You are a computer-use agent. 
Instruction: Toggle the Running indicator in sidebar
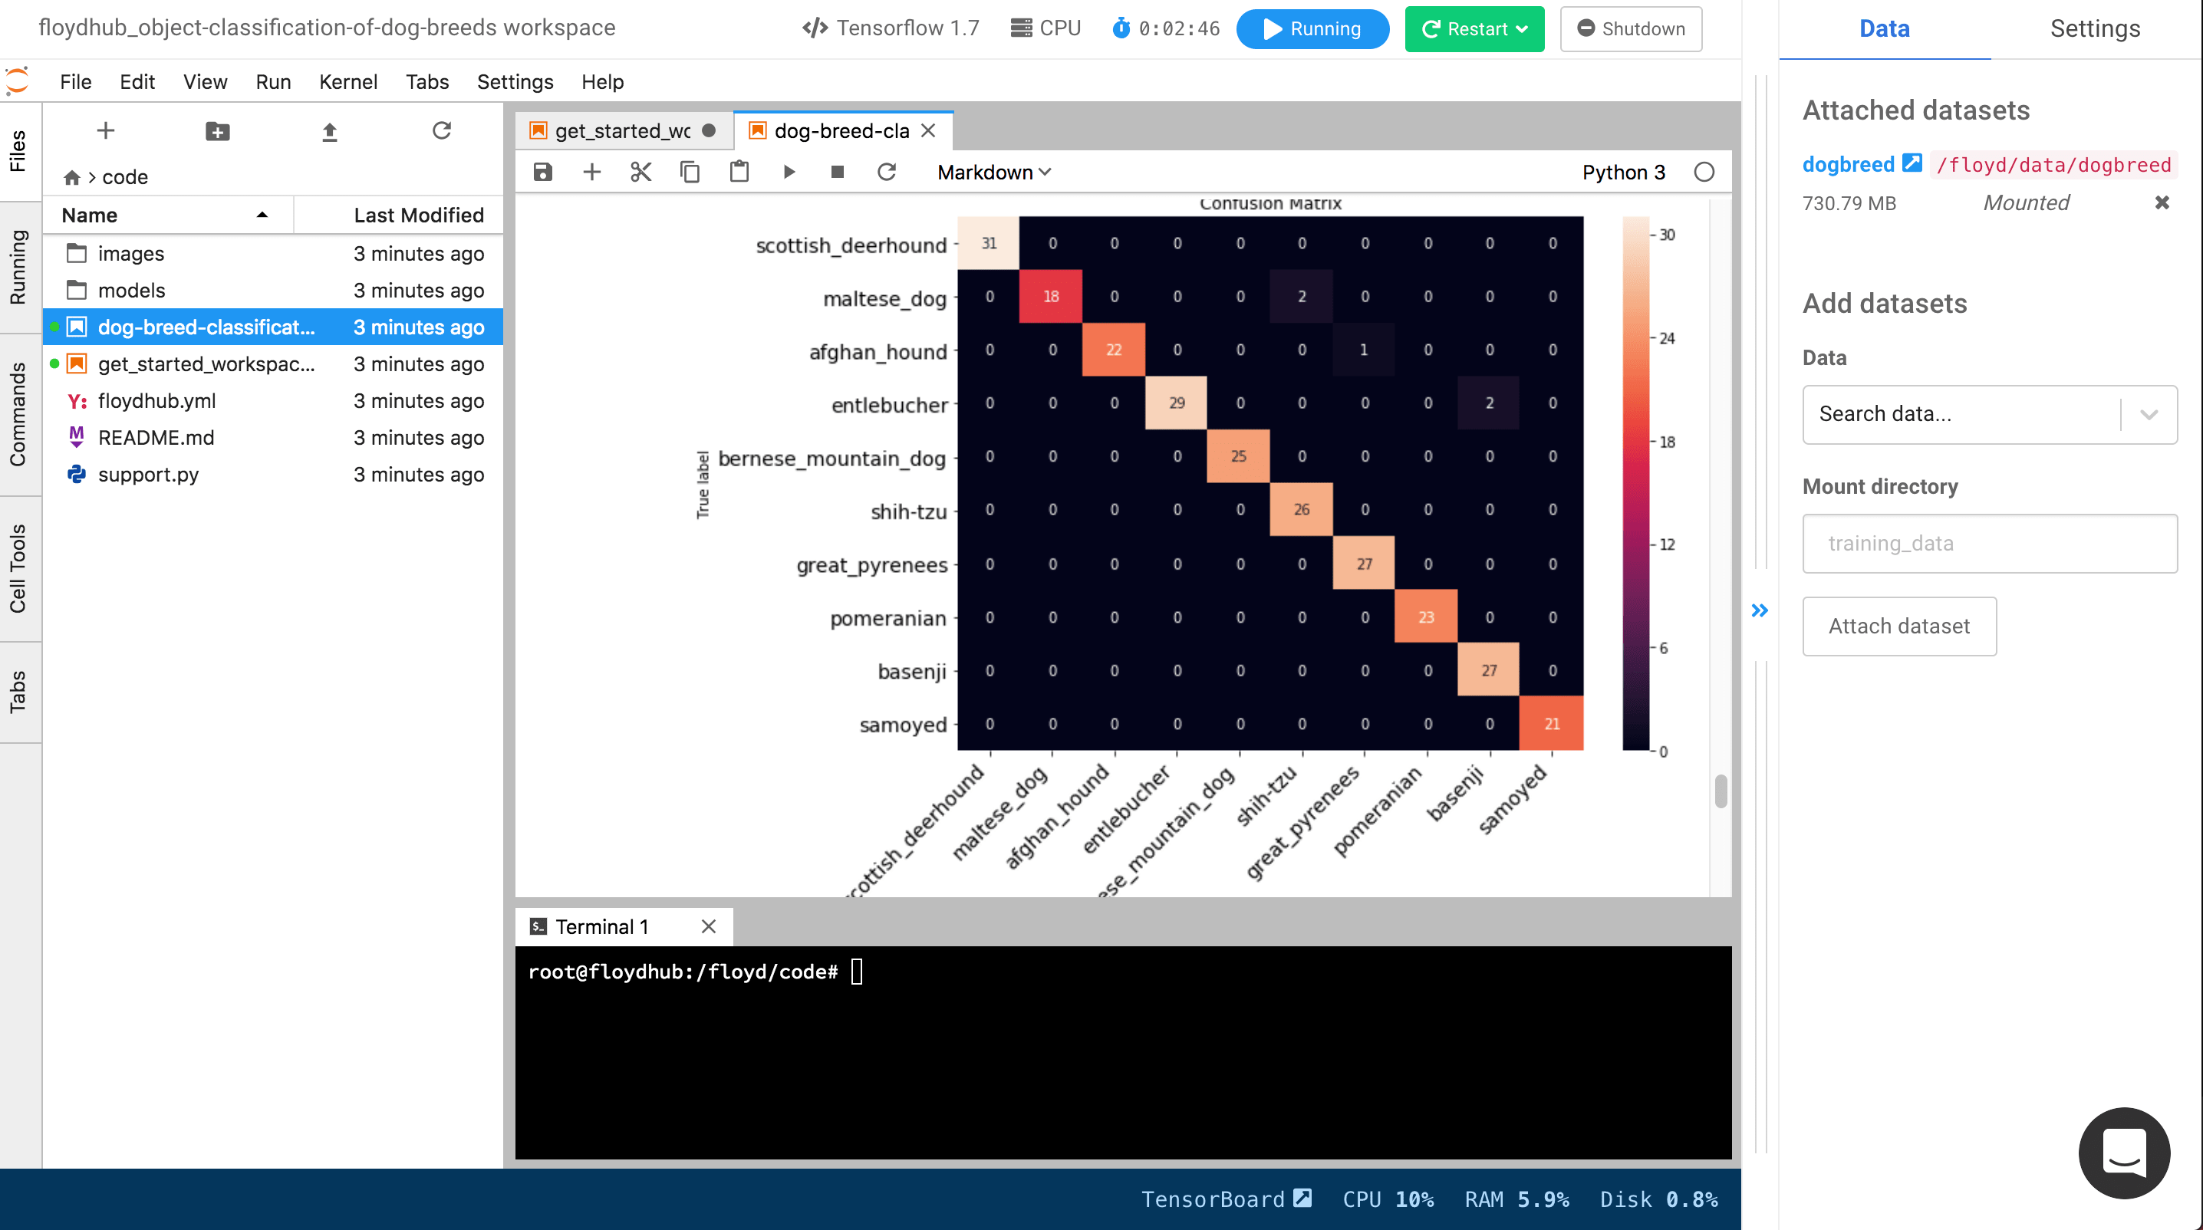pyautogui.click(x=20, y=278)
